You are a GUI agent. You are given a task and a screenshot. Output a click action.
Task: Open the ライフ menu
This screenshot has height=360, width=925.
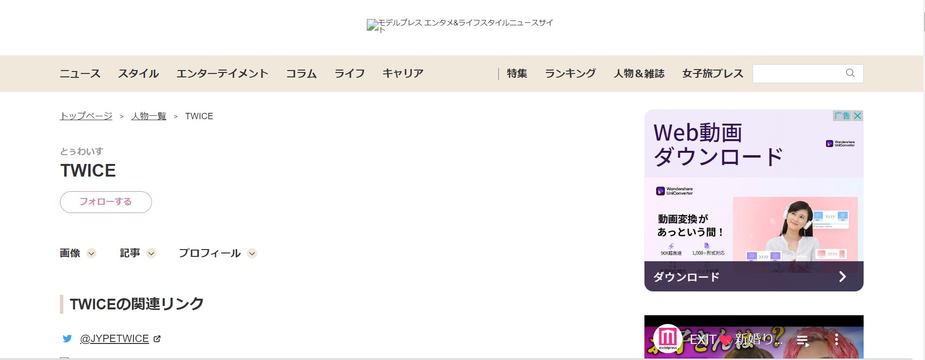349,73
